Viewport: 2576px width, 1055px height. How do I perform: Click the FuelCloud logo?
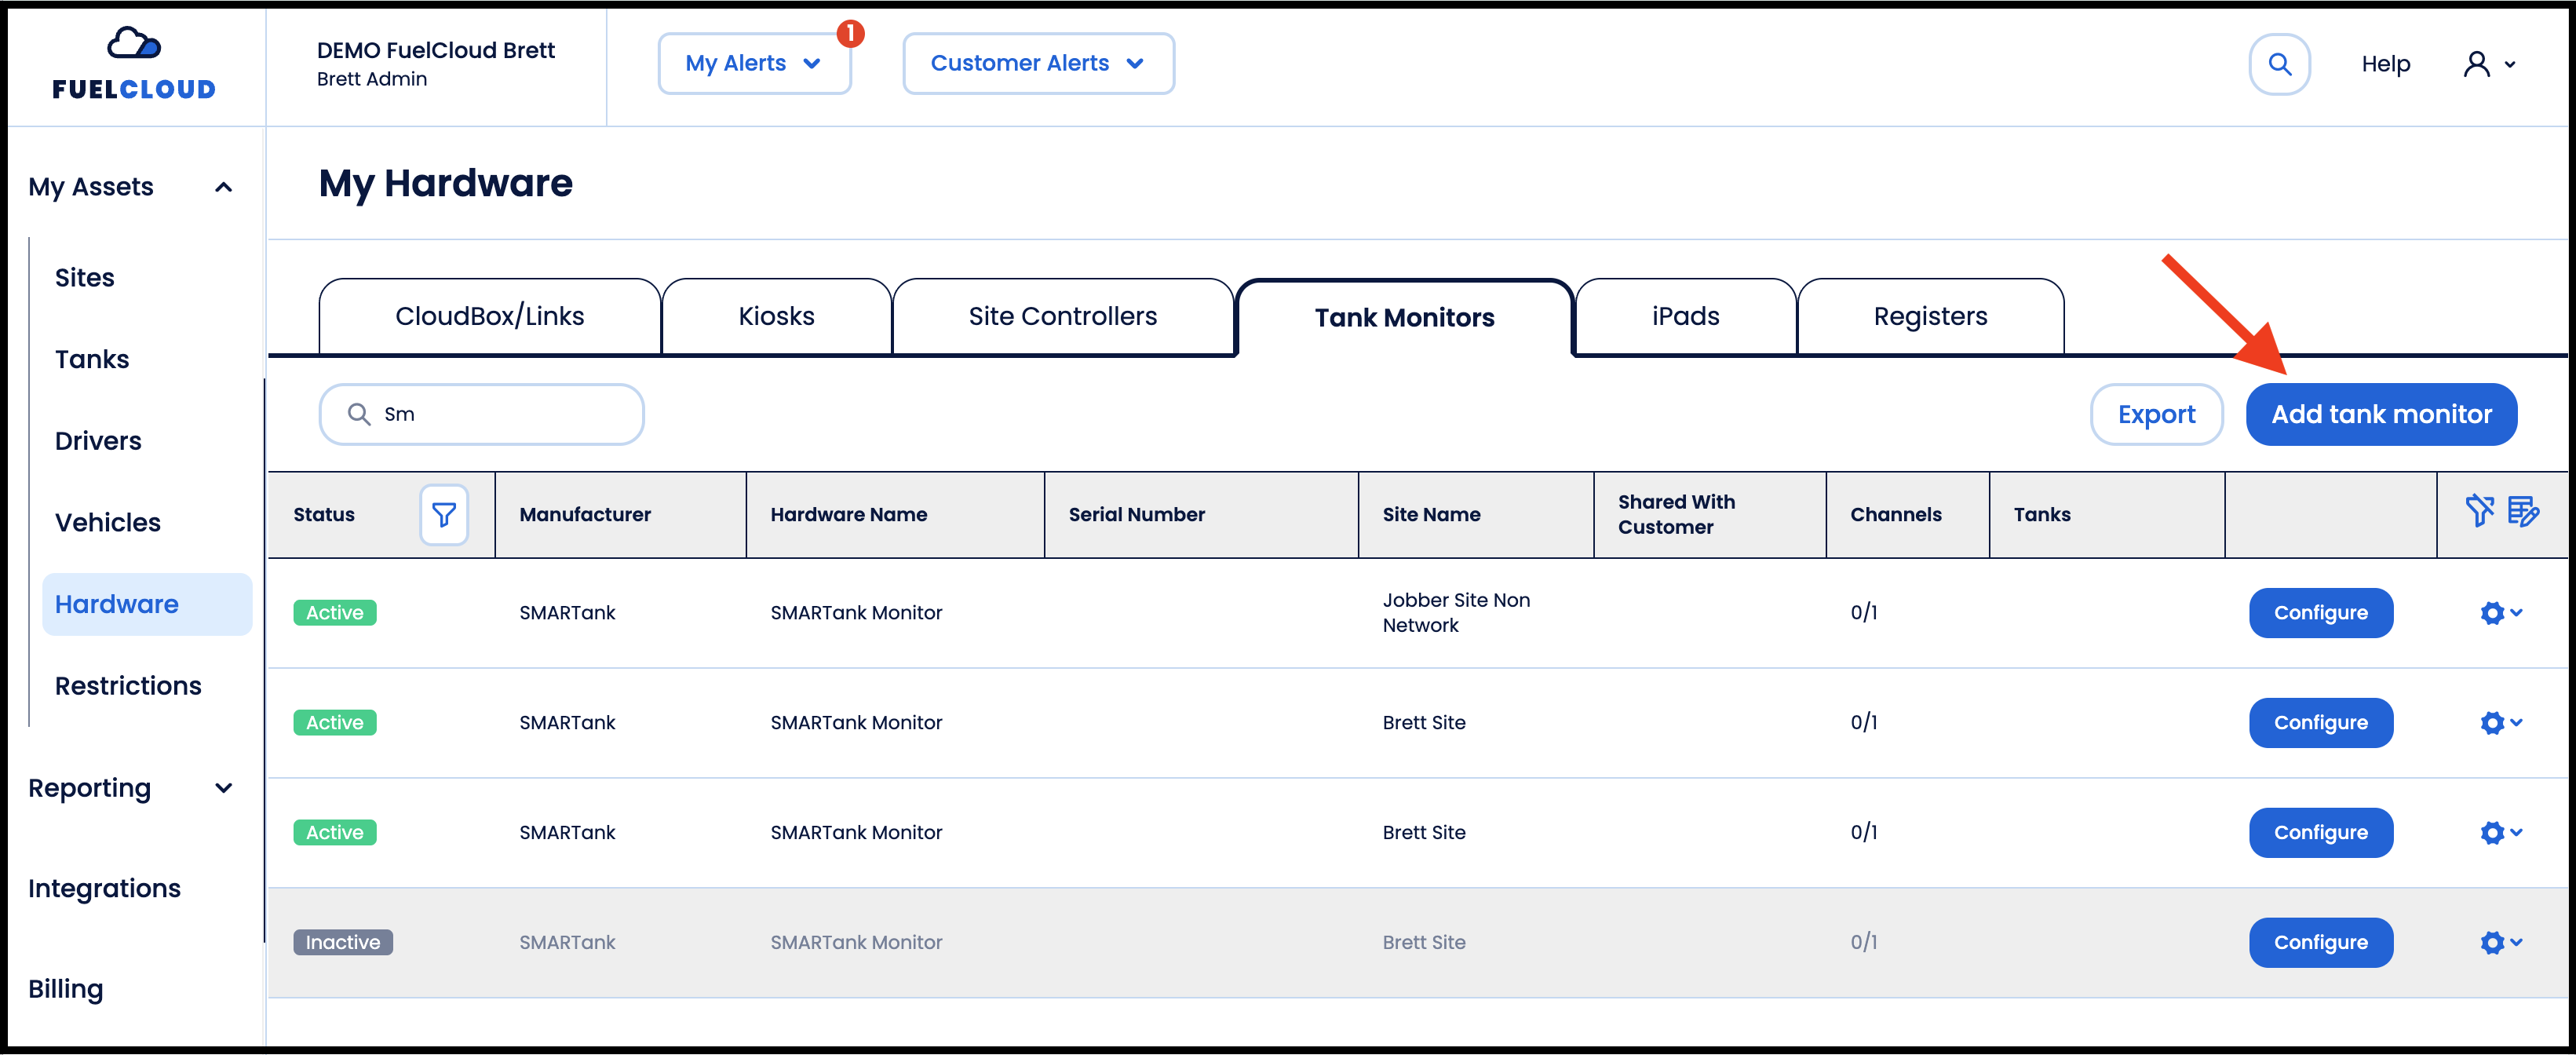click(134, 64)
